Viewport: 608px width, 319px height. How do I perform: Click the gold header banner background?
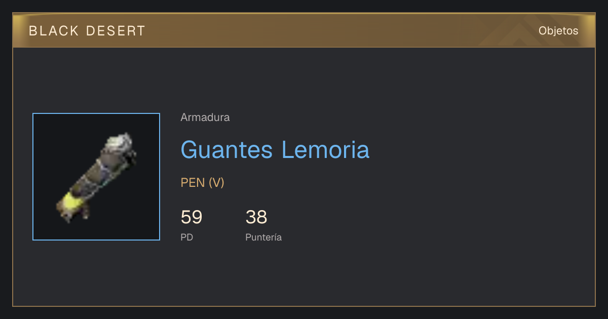point(304,30)
